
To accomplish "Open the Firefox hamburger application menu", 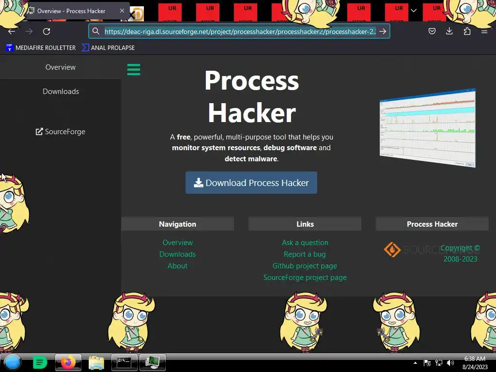I will coord(484,31).
